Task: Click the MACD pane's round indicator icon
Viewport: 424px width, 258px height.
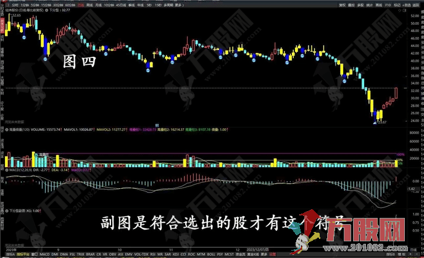Action: 7,170
